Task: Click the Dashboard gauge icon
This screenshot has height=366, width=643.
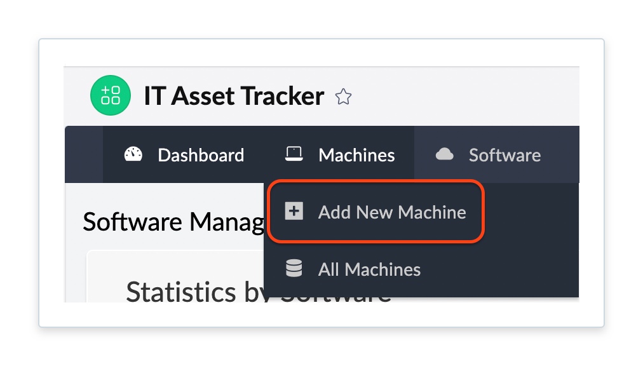Action: (133, 154)
